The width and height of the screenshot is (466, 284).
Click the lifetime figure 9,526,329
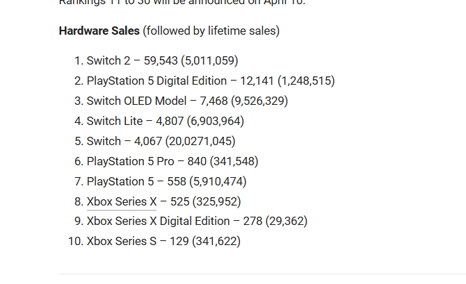[x=259, y=101]
